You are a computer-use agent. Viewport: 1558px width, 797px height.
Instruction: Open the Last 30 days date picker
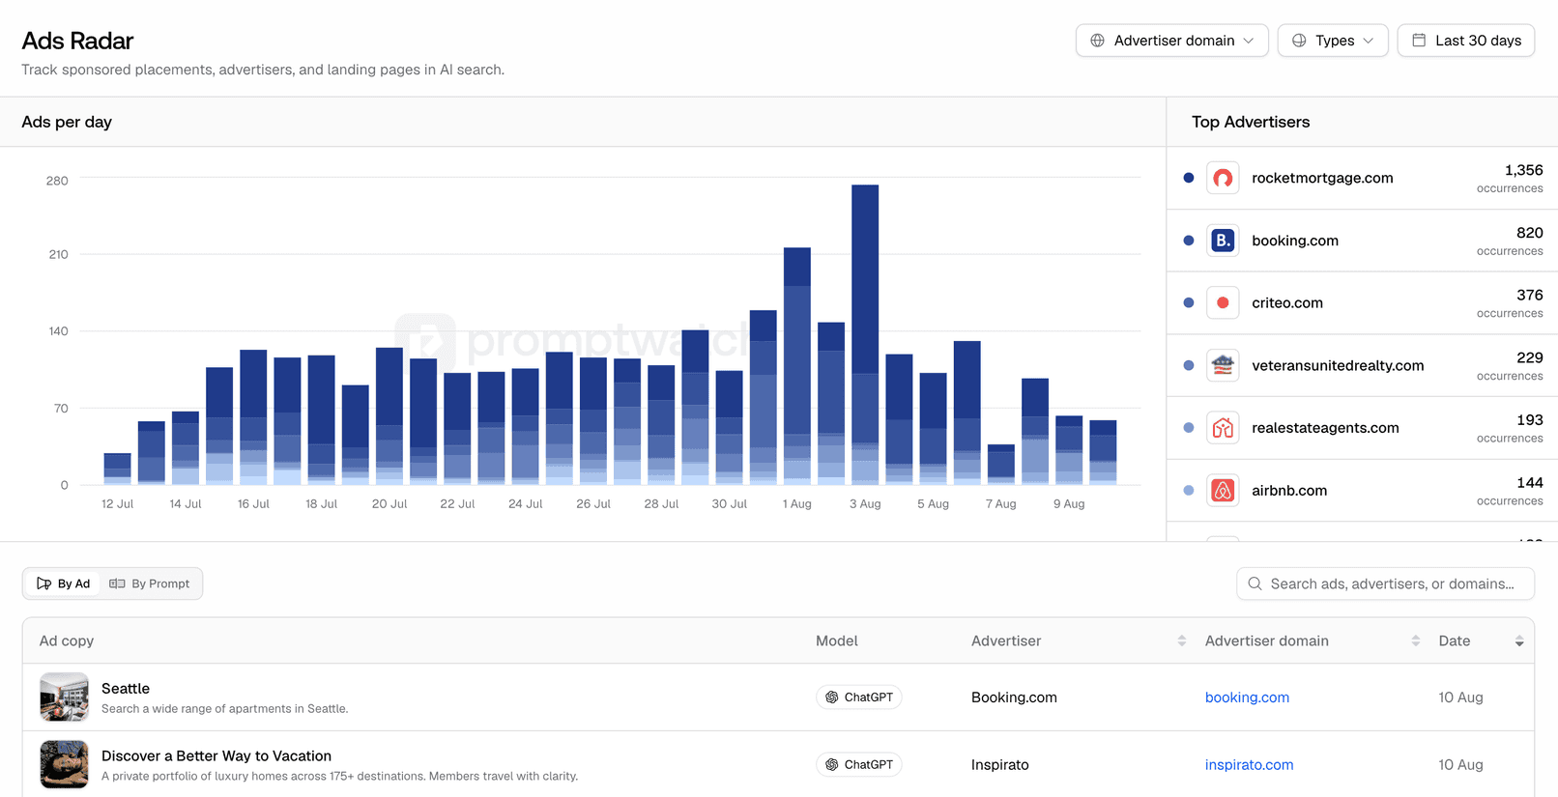tap(1465, 41)
